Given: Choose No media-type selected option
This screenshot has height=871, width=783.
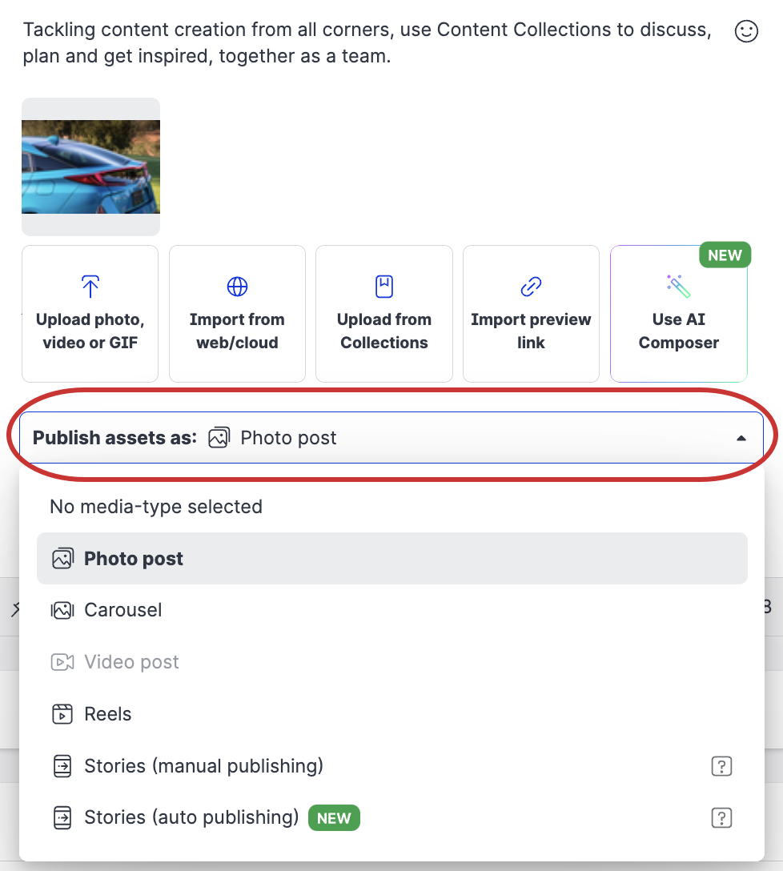Looking at the screenshot, I should [155, 507].
